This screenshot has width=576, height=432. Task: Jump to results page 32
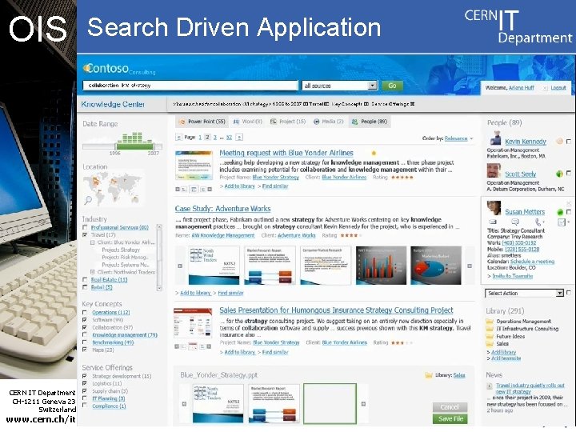[229, 138]
